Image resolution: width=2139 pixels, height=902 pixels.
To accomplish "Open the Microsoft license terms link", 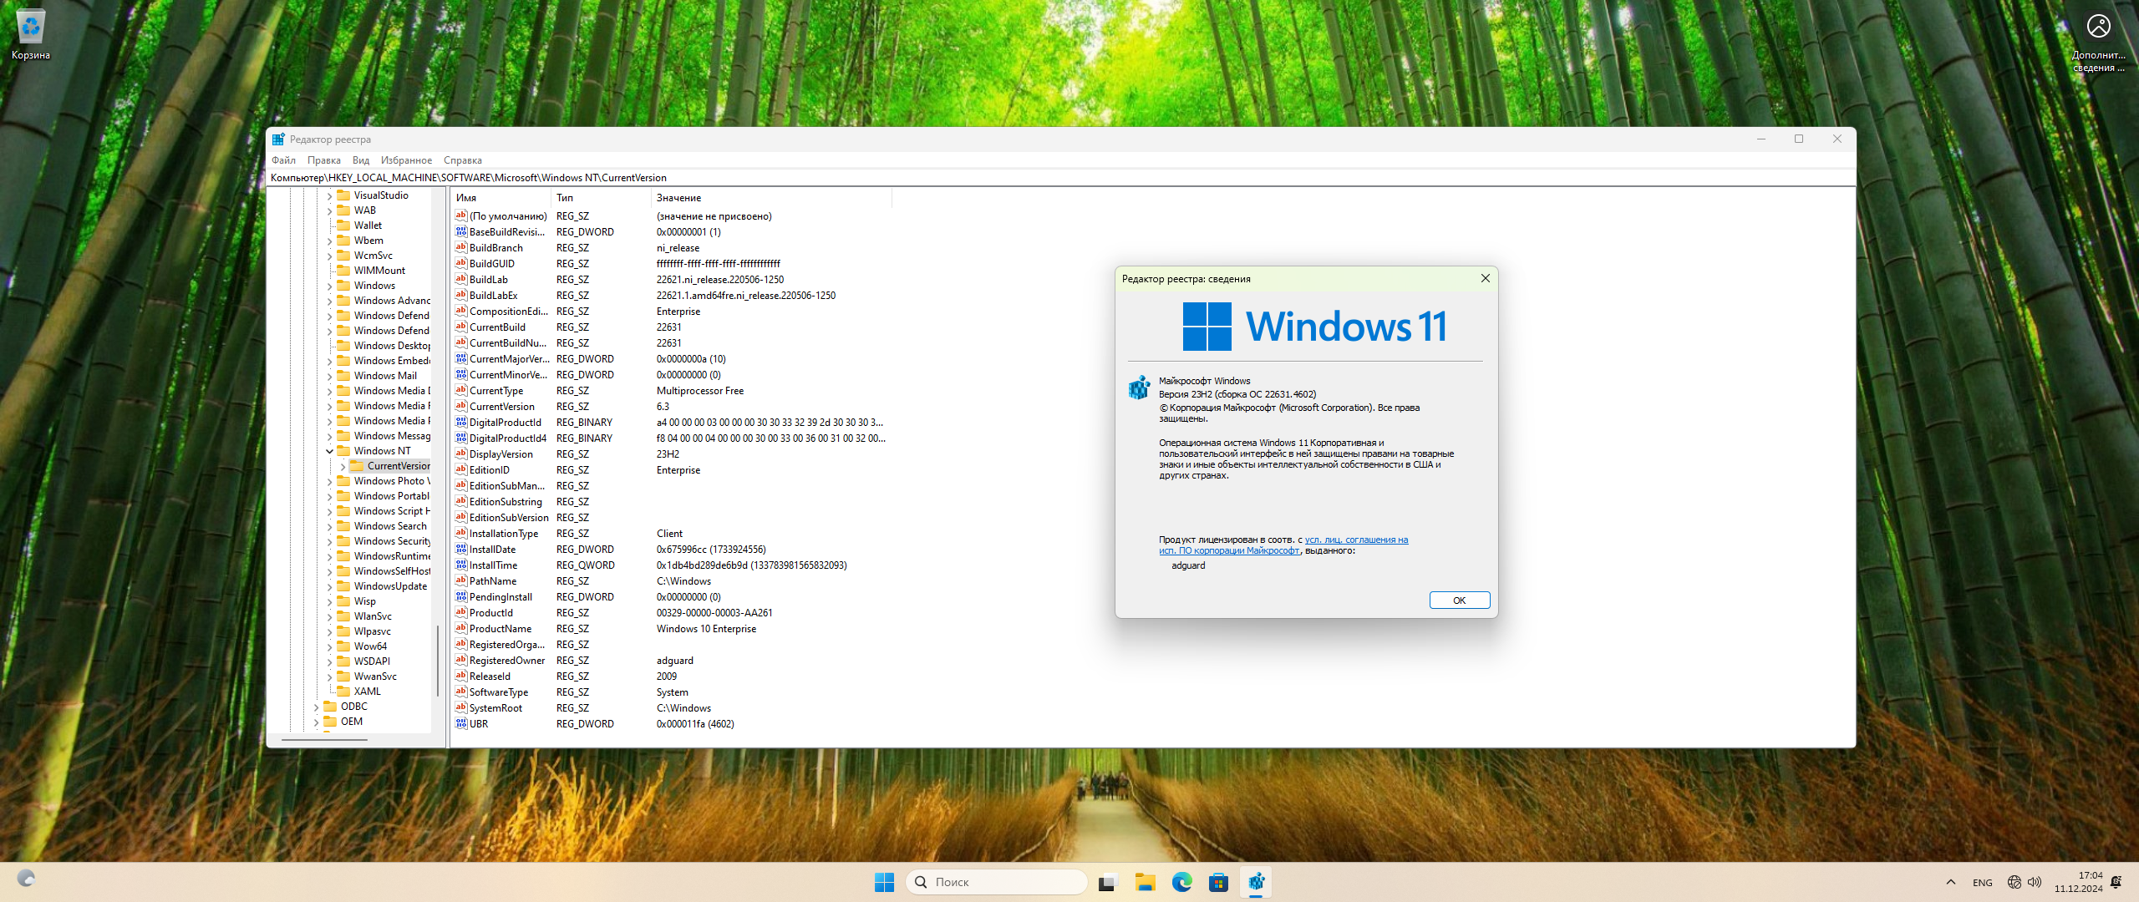I will [1283, 545].
